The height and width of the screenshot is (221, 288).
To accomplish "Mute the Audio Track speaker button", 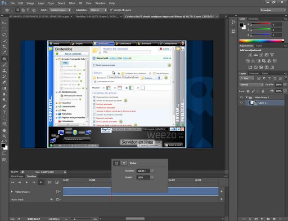I will click(x=51, y=199).
